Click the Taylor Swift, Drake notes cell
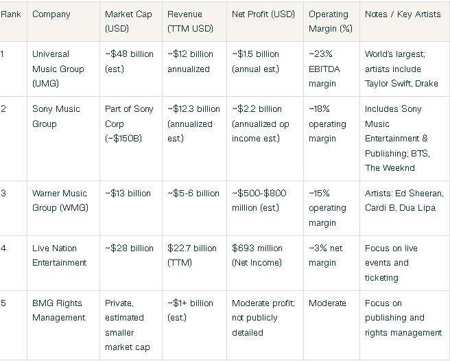 [x=401, y=69]
